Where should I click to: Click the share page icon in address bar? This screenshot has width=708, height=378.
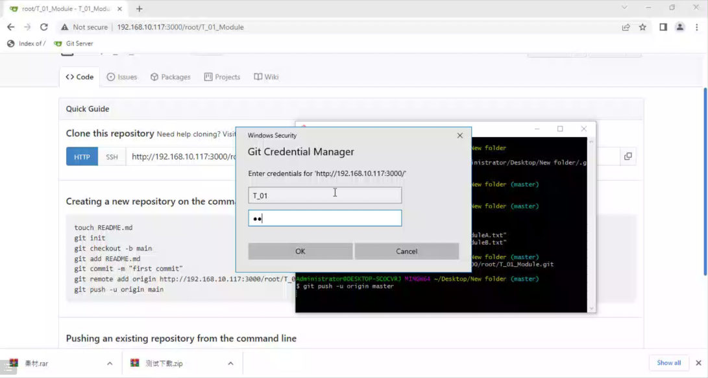[626, 27]
